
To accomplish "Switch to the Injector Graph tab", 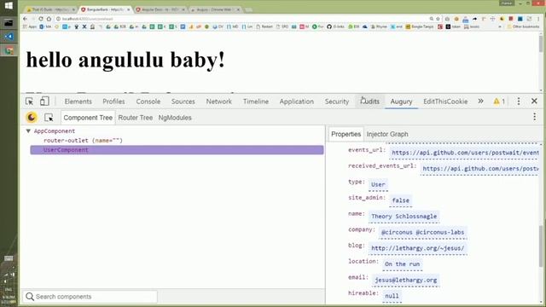I will [x=387, y=134].
